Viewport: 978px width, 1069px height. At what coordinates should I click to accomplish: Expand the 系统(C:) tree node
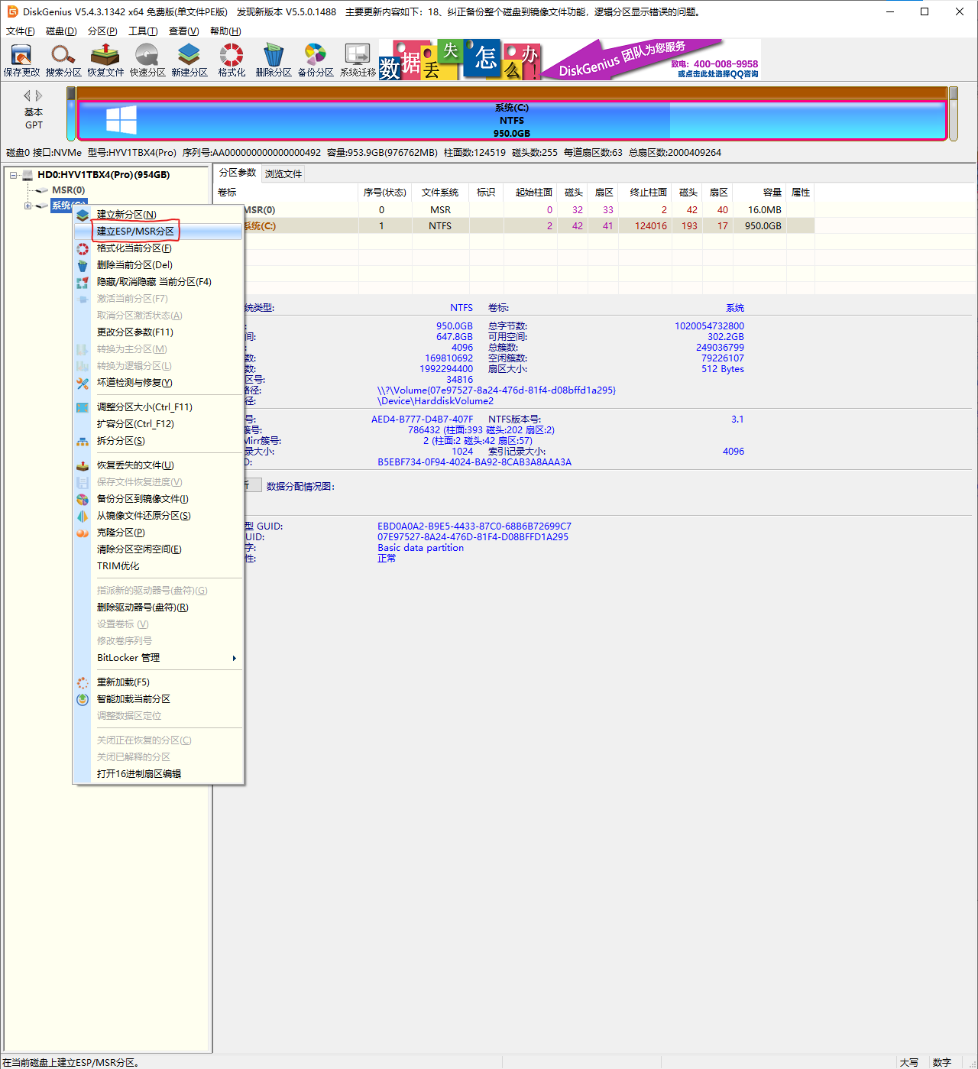[28, 206]
